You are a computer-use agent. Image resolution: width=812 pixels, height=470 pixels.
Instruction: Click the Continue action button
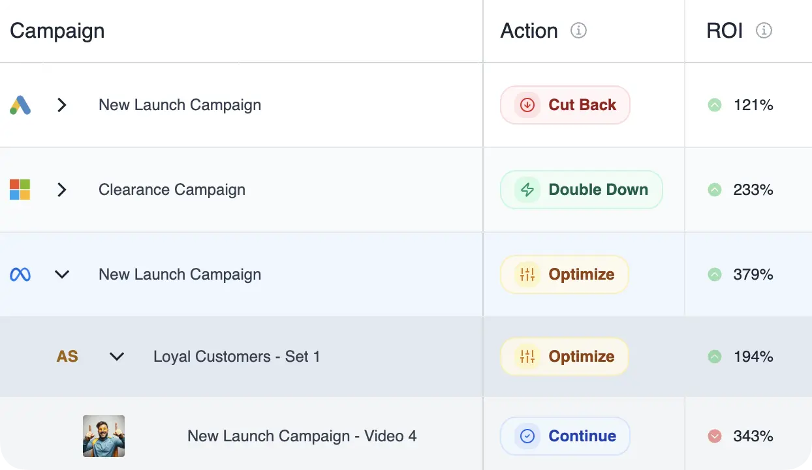click(565, 436)
